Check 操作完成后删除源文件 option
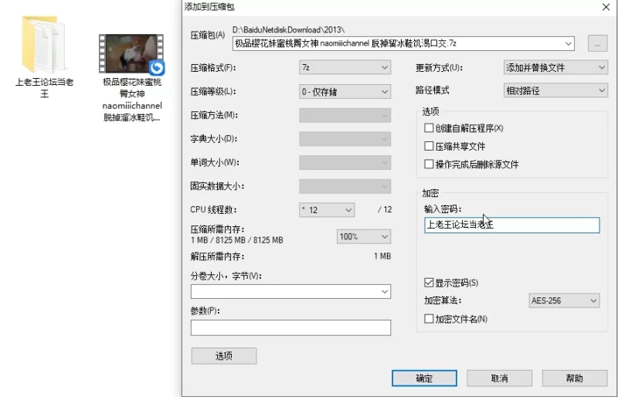 (x=430, y=165)
